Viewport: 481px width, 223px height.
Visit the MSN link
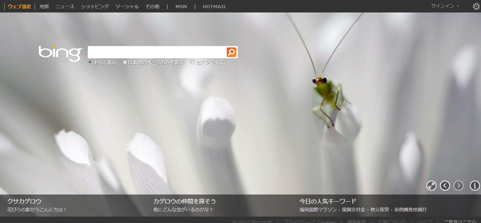click(181, 6)
